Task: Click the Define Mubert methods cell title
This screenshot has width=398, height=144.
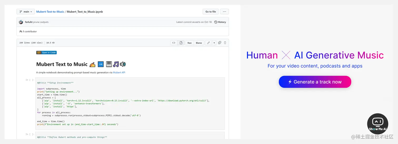Action: [x=72, y=137]
